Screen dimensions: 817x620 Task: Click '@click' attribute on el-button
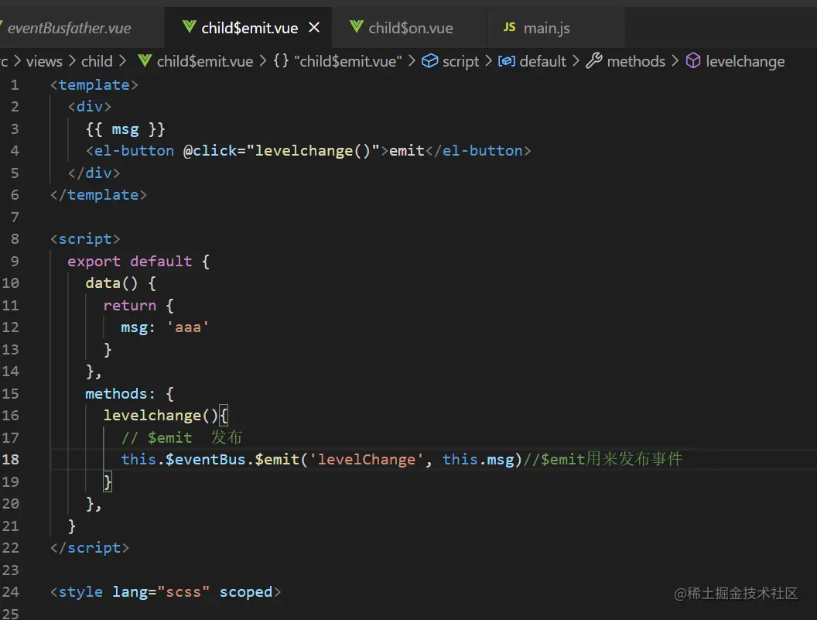click(x=210, y=151)
